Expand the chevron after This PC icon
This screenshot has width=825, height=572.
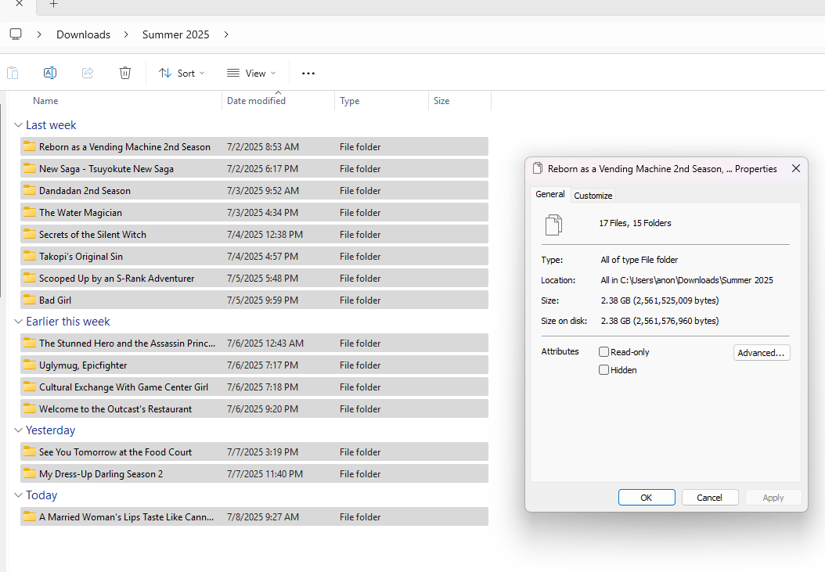(39, 34)
